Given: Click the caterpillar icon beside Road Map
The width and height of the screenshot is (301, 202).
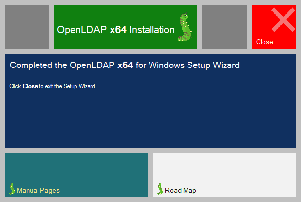Looking at the screenshot, I should [x=160, y=189].
